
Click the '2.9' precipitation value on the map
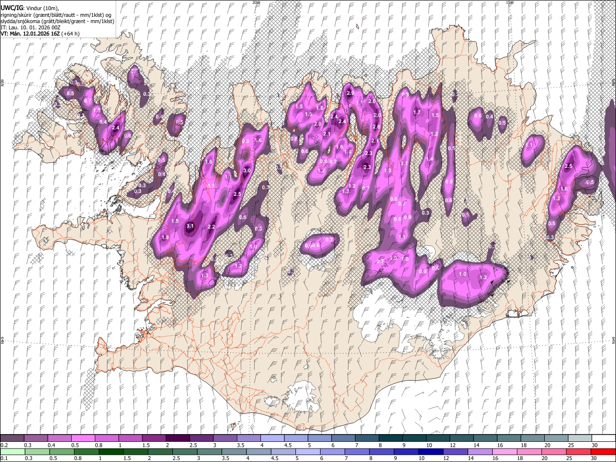350,93
